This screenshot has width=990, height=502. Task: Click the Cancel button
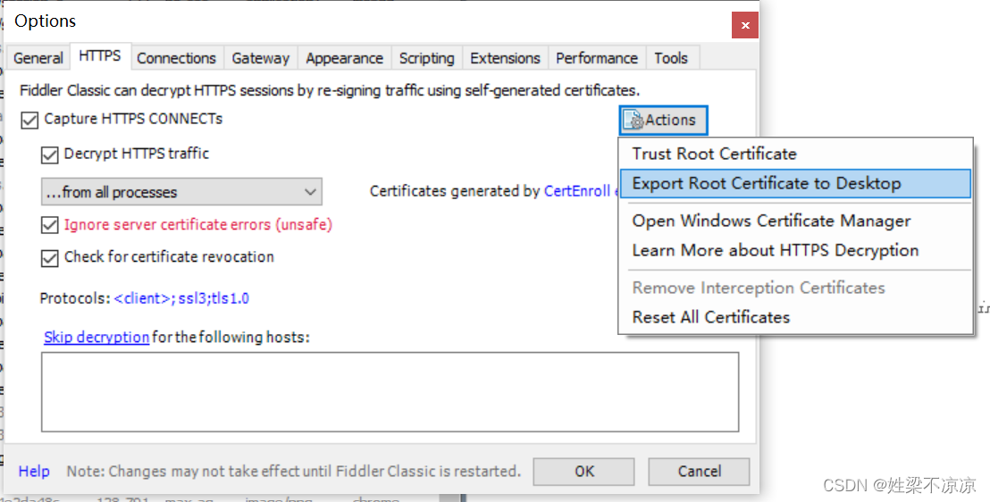pyautogui.click(x=699, y=472)
